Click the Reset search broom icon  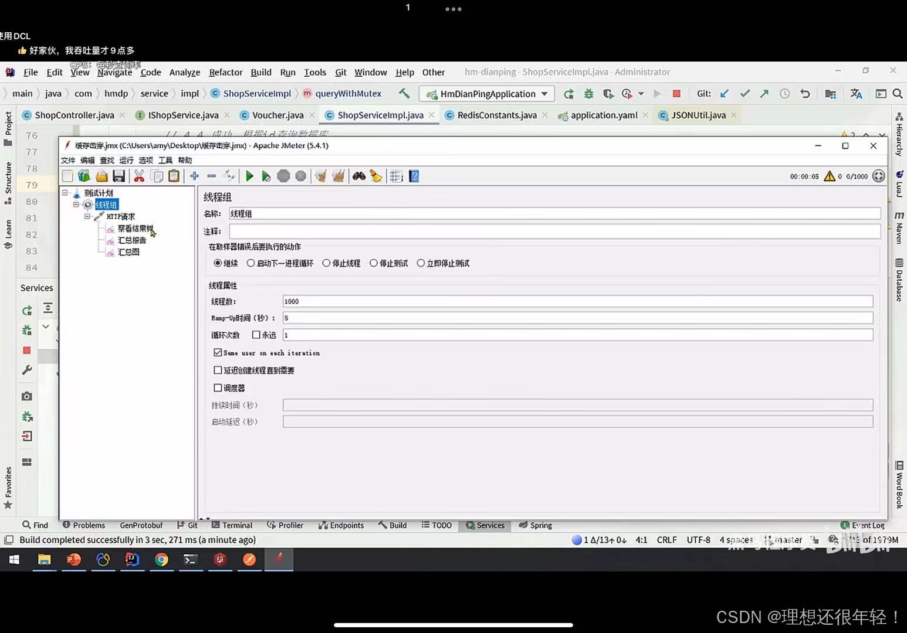click(375, 176)
